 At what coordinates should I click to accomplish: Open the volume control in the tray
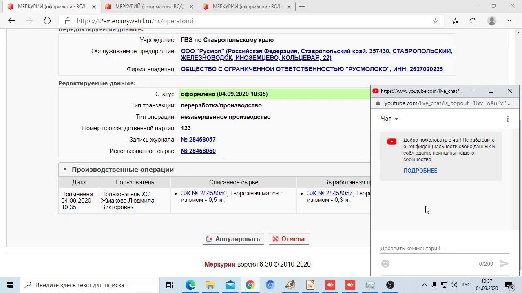pyautogui.click(x=454, y=285)
